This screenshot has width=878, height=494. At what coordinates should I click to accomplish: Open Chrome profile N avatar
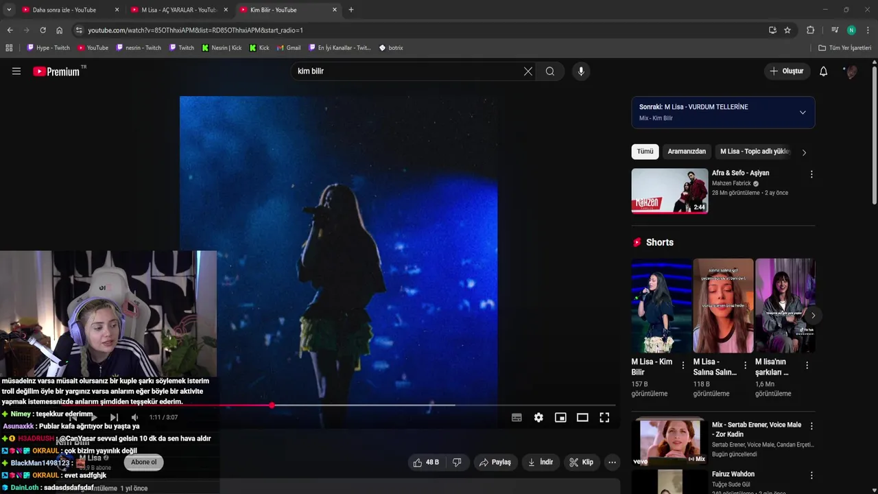click(851, 30)
